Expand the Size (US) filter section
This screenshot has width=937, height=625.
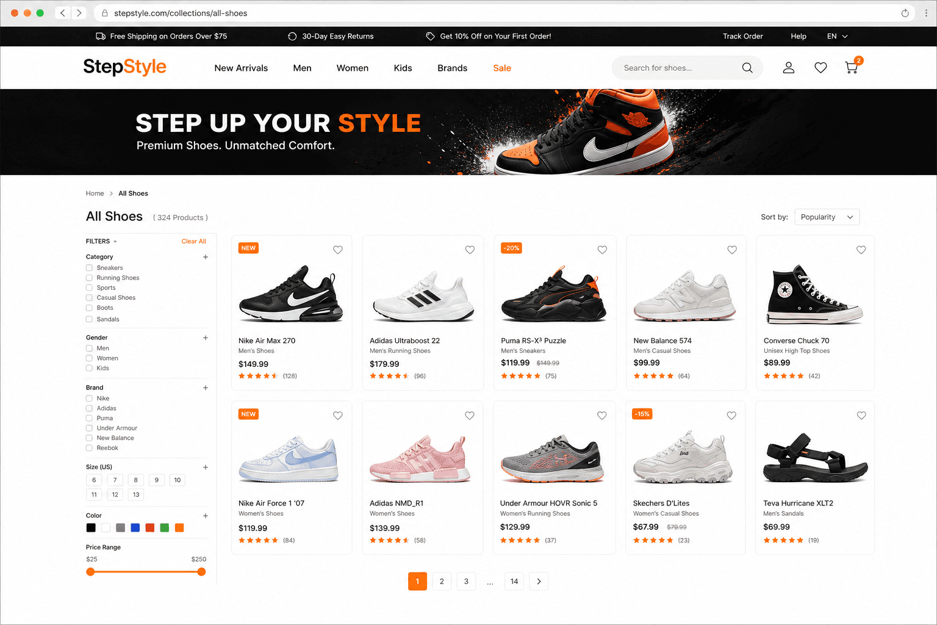click(206, 467)
